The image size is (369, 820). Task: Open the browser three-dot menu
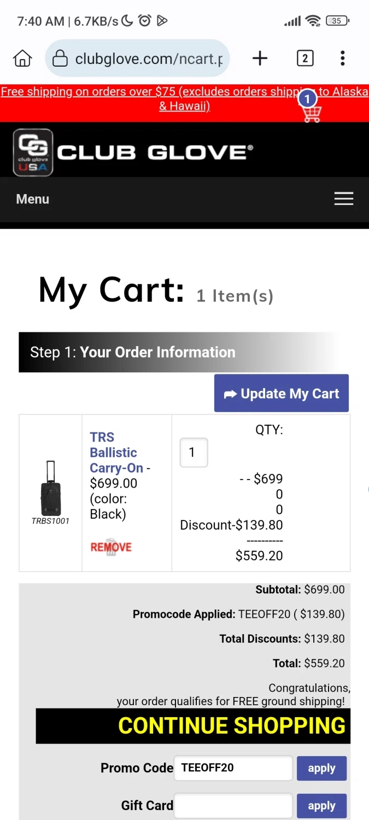(x=342, y=58)
